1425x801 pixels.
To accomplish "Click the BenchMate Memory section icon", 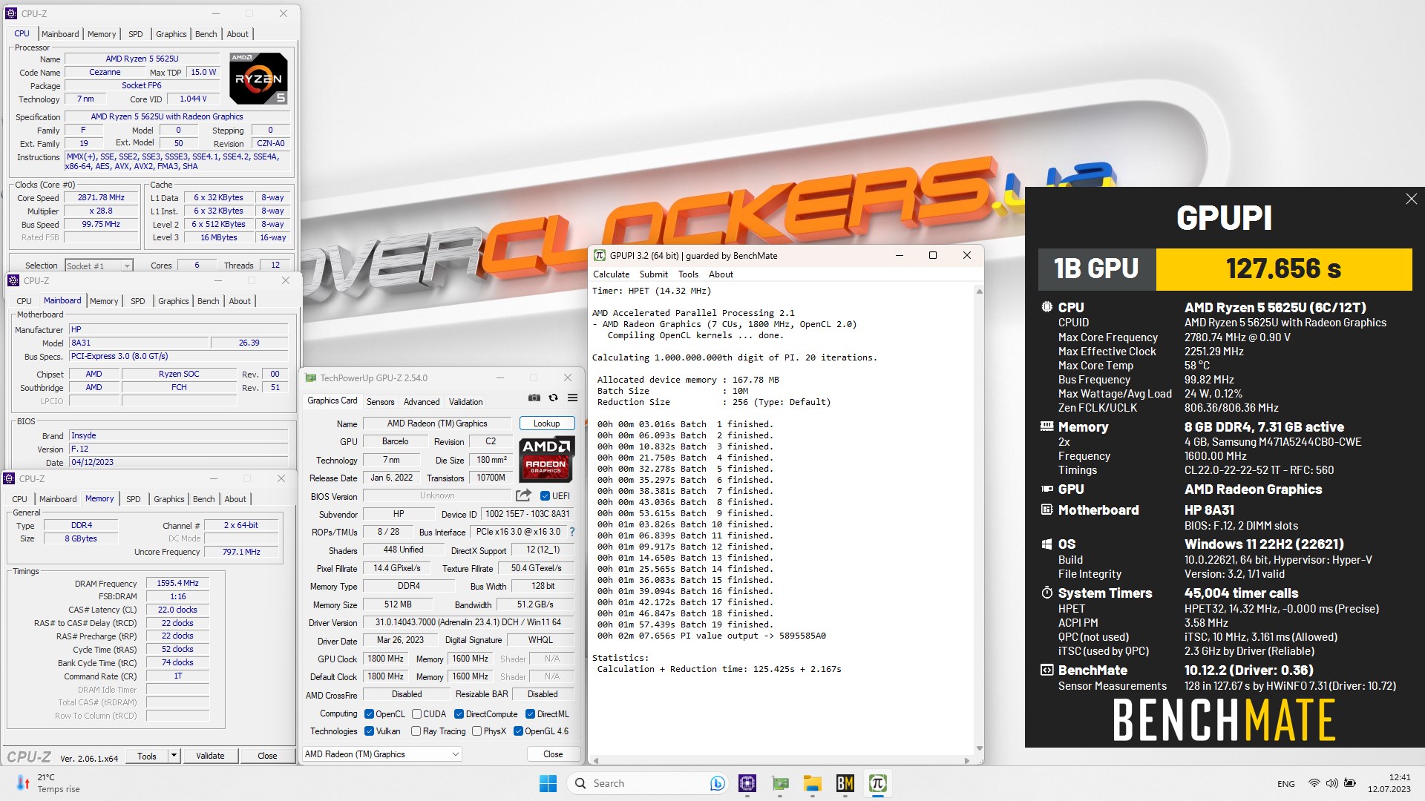I will point(1046,426).
